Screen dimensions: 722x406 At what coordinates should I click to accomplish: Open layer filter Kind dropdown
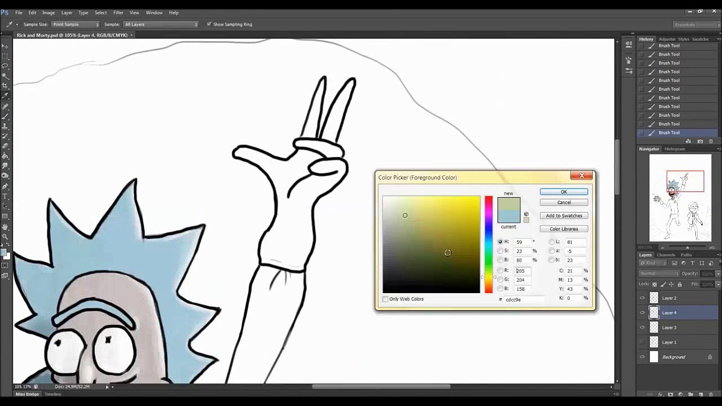[x=654, y=263]
